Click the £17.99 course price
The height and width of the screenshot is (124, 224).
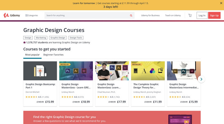pyautogui.click(x=121, y=102)
